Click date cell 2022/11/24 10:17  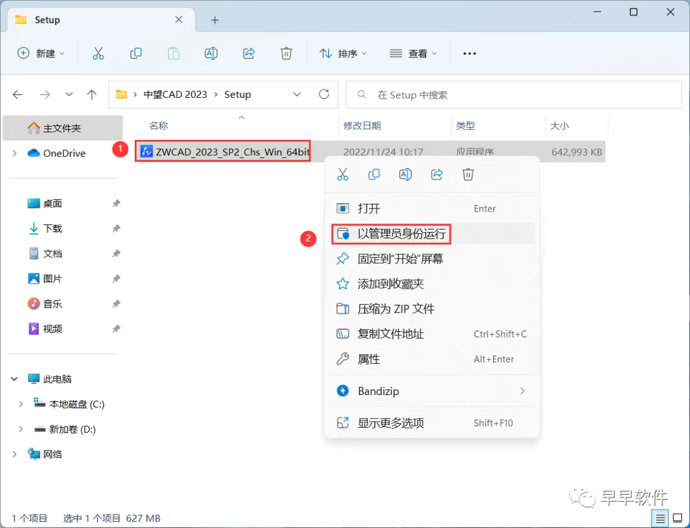pyautogui.click(x=383, y=152)
